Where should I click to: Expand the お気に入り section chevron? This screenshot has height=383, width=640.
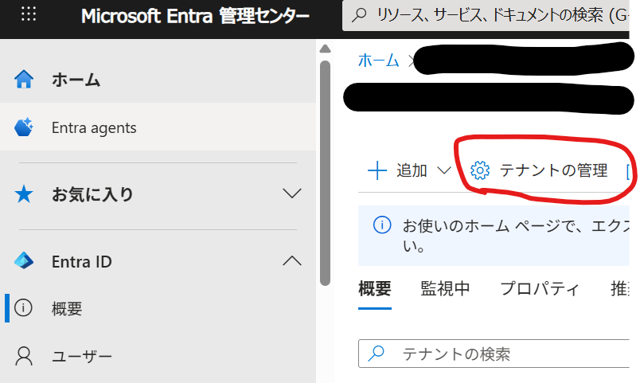point(292,193)
